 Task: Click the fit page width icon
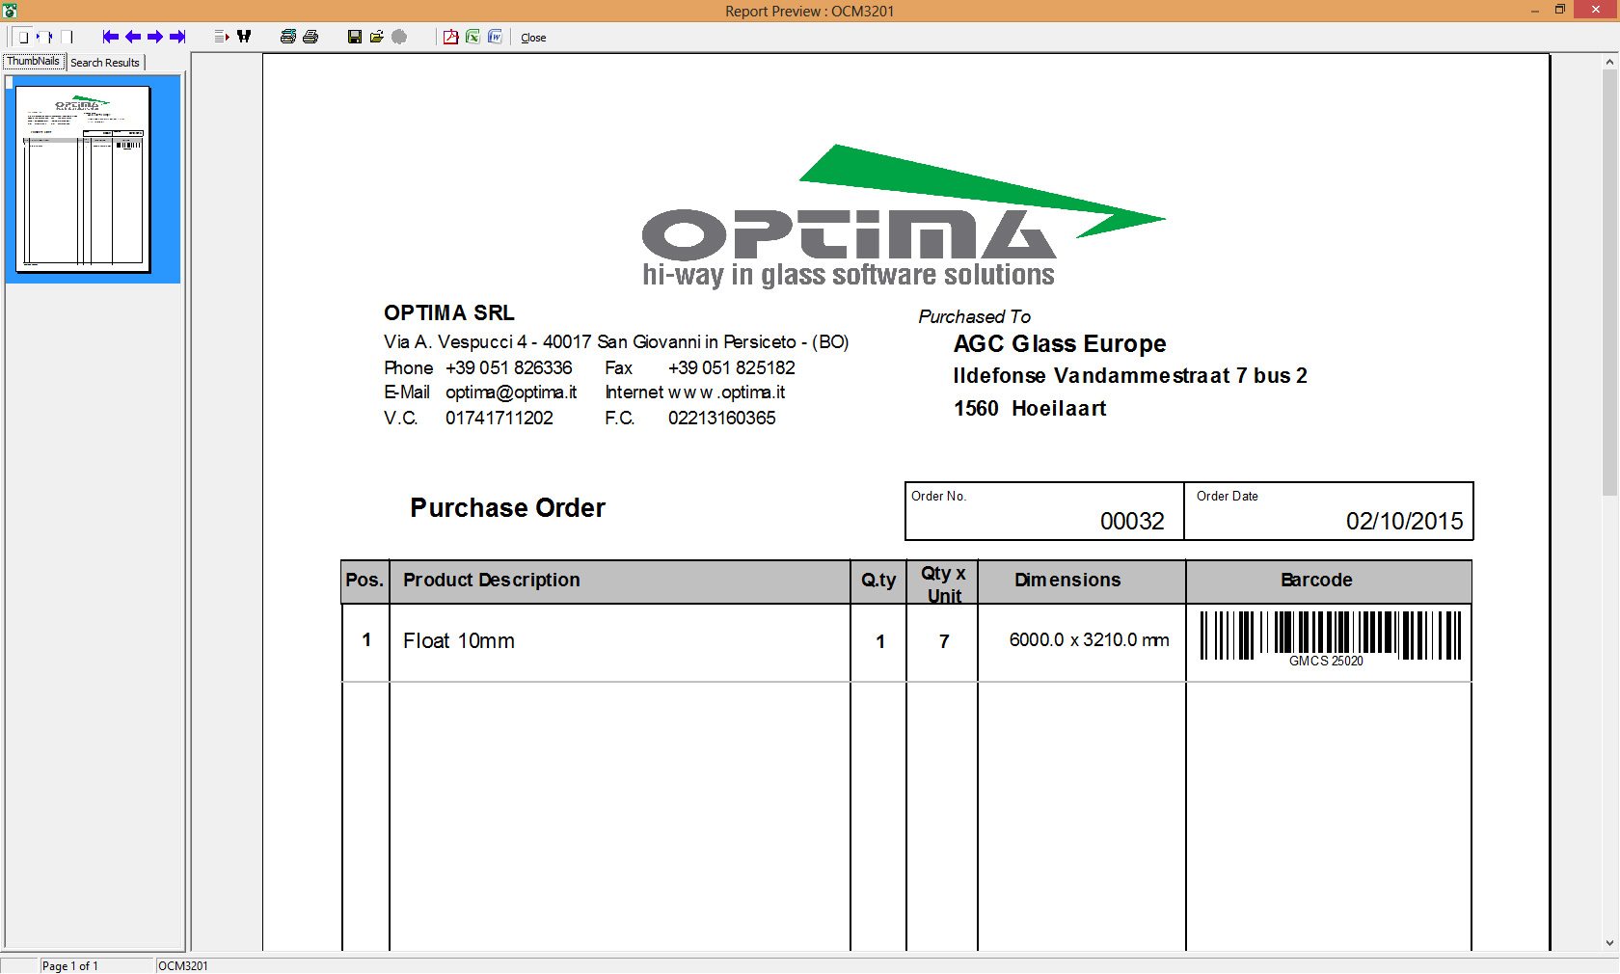pyautogui.click(x=44, y=38)
